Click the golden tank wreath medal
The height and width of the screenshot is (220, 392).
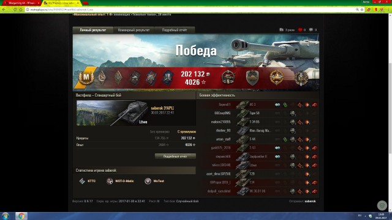tap(276, 78)
